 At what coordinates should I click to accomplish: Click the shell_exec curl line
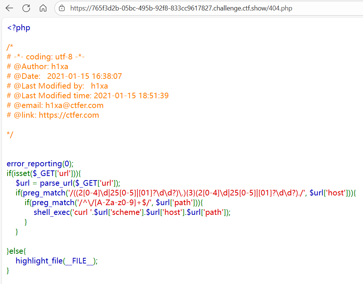point(132,212)
